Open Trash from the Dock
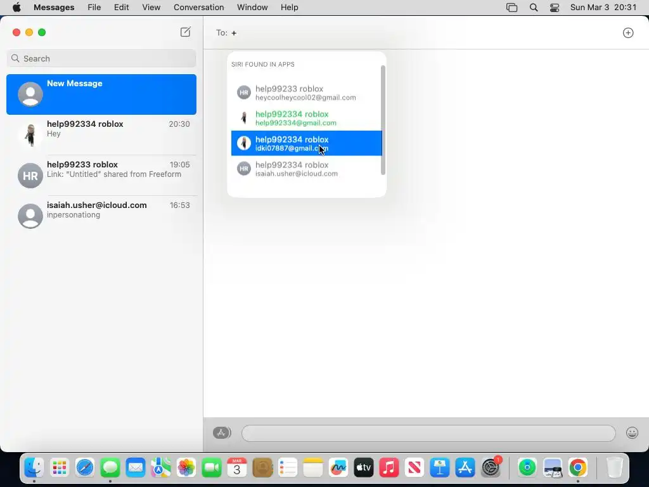This screenshot has width=649, height=487. click(615, 468)
